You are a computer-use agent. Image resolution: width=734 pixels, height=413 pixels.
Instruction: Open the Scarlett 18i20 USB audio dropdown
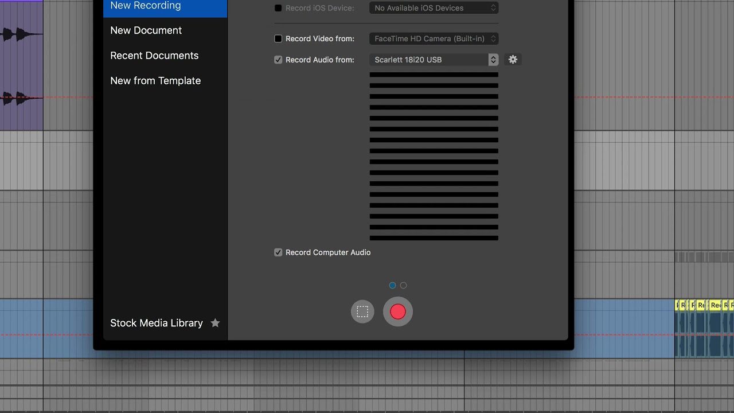434,60
